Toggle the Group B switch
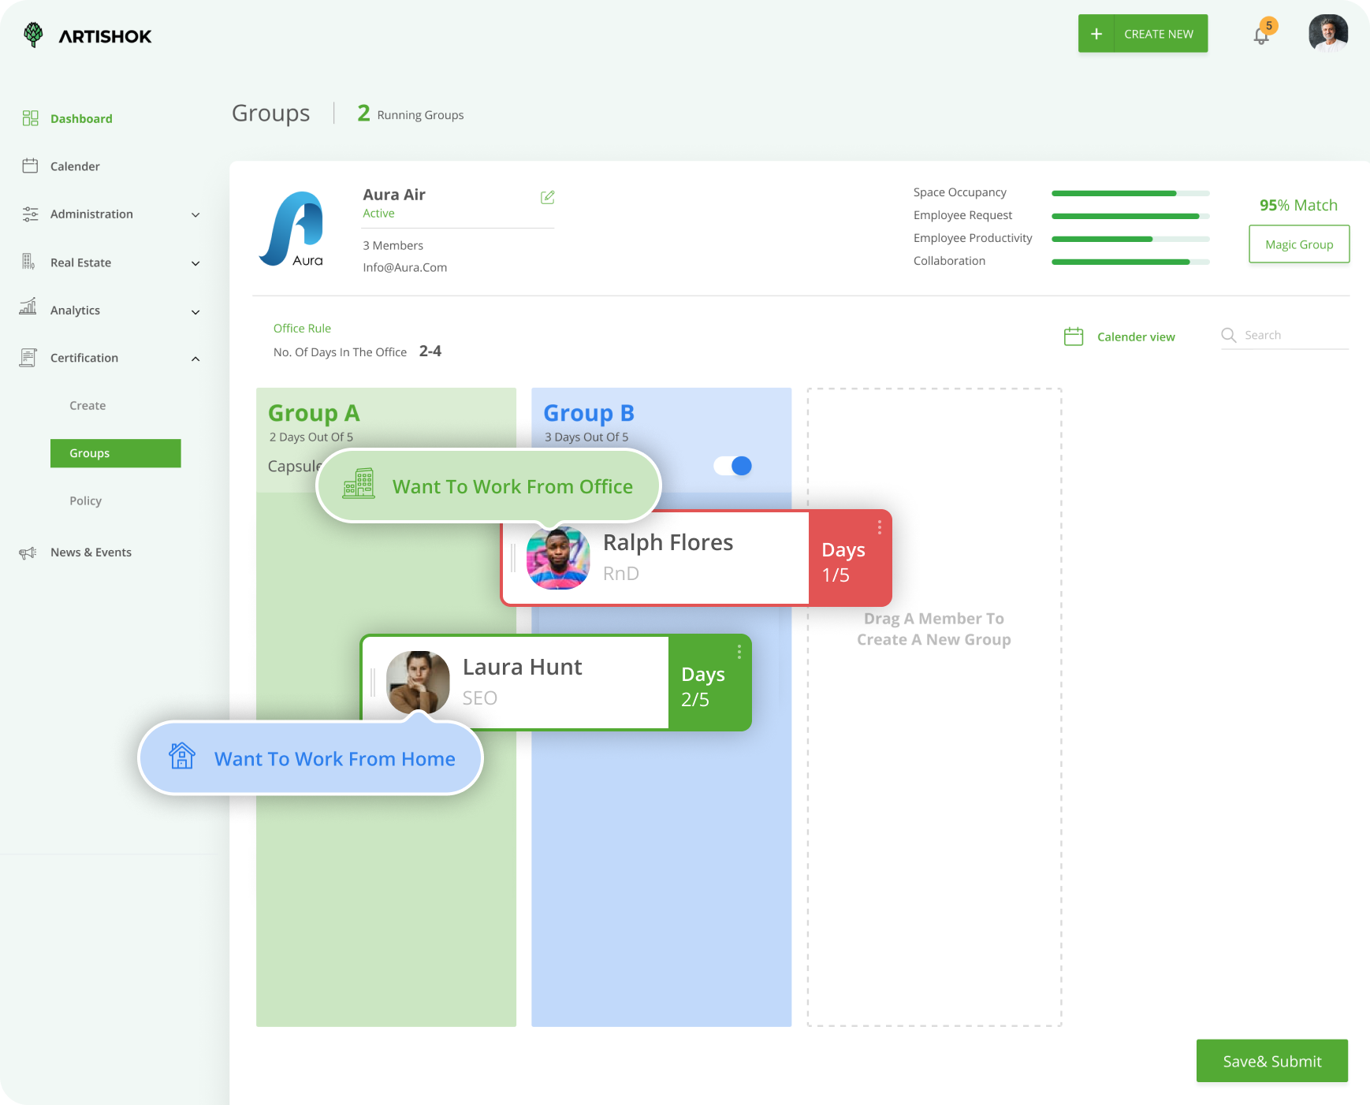Viewport: 1370px width, 1105px height. [733, 466]
